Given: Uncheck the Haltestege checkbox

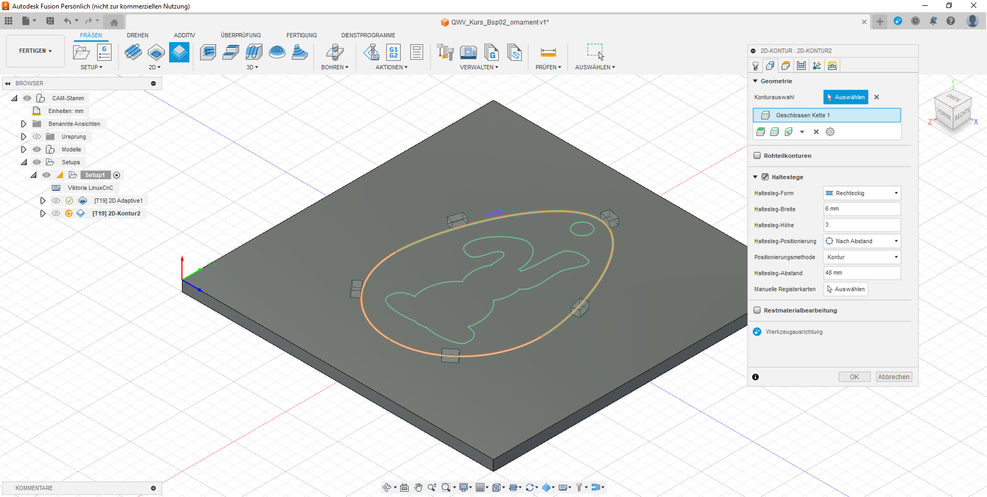Looking at the screenshot, I should coord(765,177).
